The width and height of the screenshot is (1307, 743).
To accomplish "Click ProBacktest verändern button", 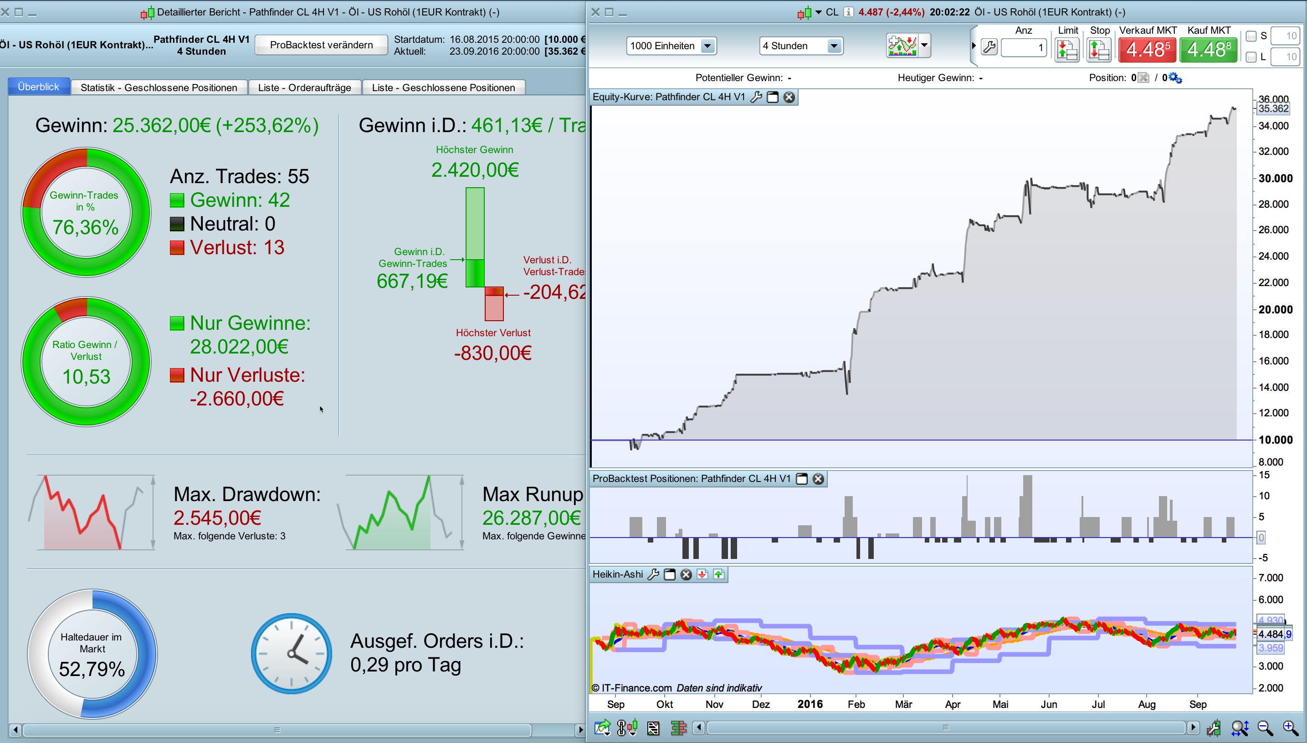I will point(321,45).
